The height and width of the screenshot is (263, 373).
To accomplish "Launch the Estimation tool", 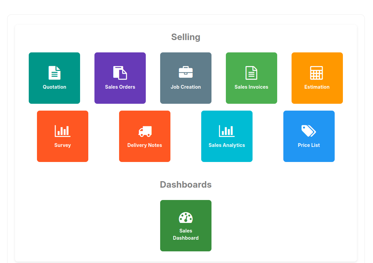I will point(317,78).
